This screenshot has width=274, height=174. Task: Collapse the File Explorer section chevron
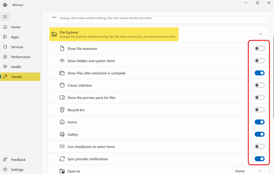260,34
